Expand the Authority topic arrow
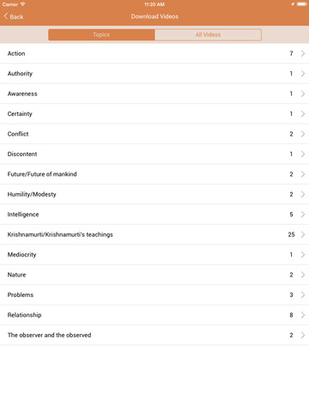The width and height of the screenshot is (309, 412). point(303,74)
